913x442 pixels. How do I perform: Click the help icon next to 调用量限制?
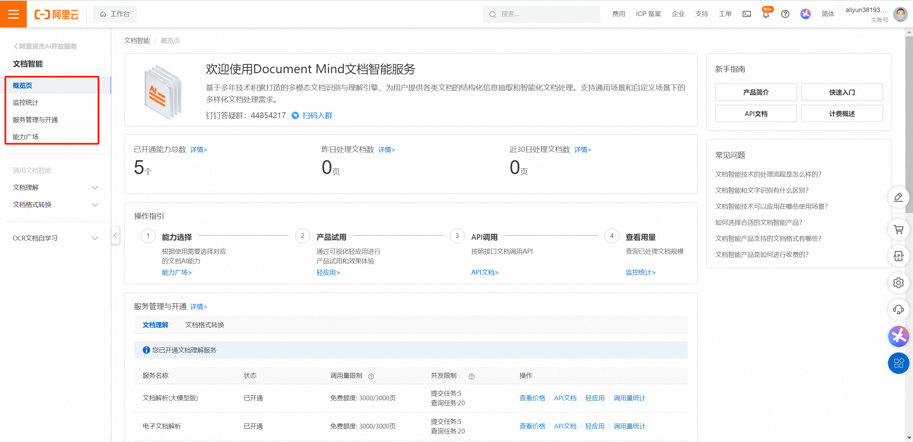point(371,376)
